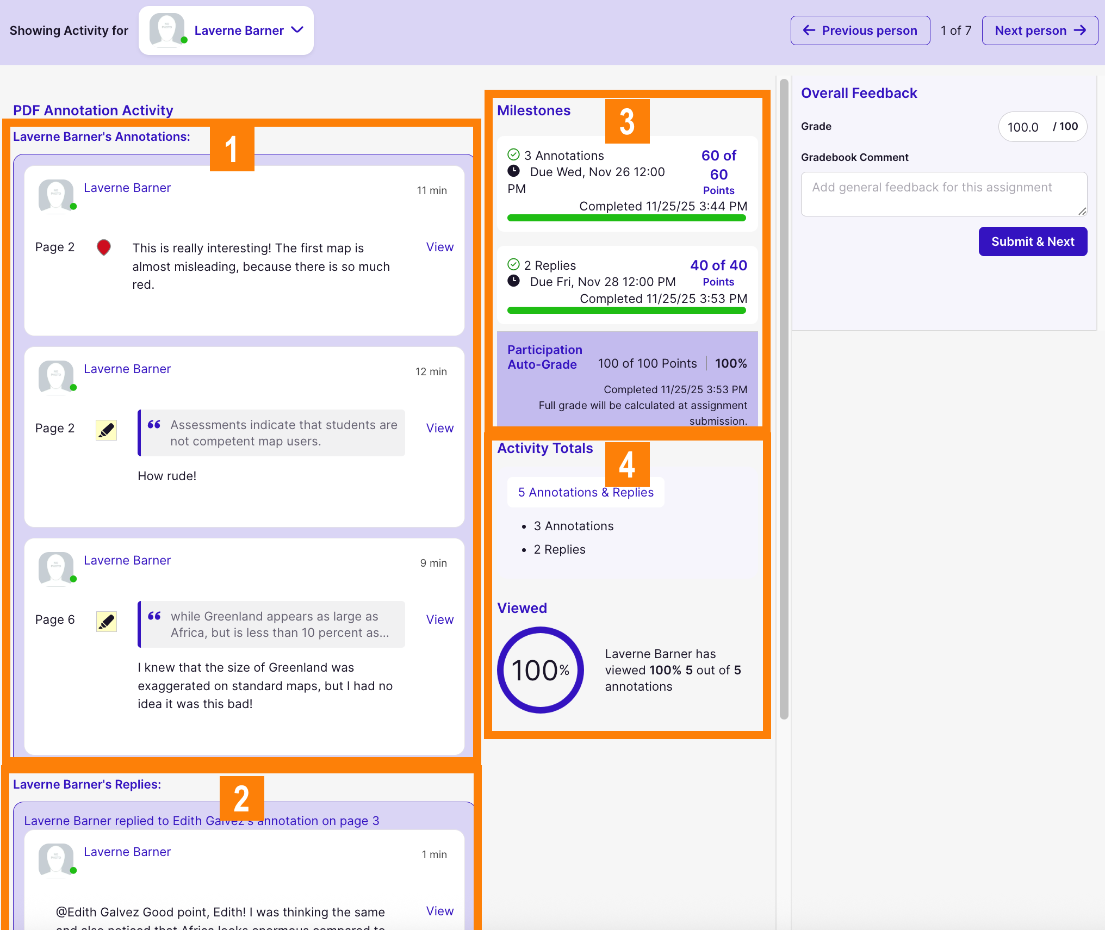Viewport: 1105px width, 930px height.
Task: Click green checkmark beside 2 Replies milestone
Action: point(513,265)
